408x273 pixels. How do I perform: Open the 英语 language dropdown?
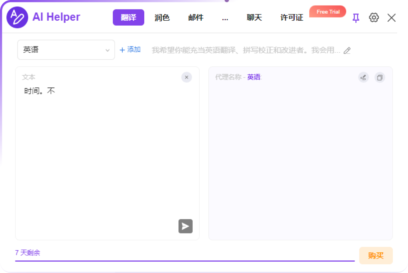click(66, 50)
